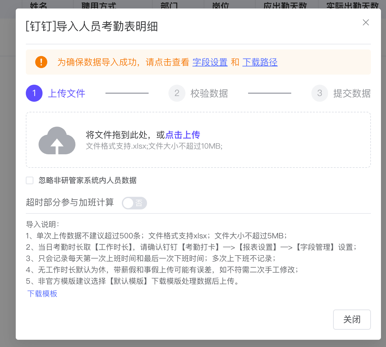This screenshot has height=347, width=386.
Task: Go to the 校验数据 step label
Action: click(209, 94)
